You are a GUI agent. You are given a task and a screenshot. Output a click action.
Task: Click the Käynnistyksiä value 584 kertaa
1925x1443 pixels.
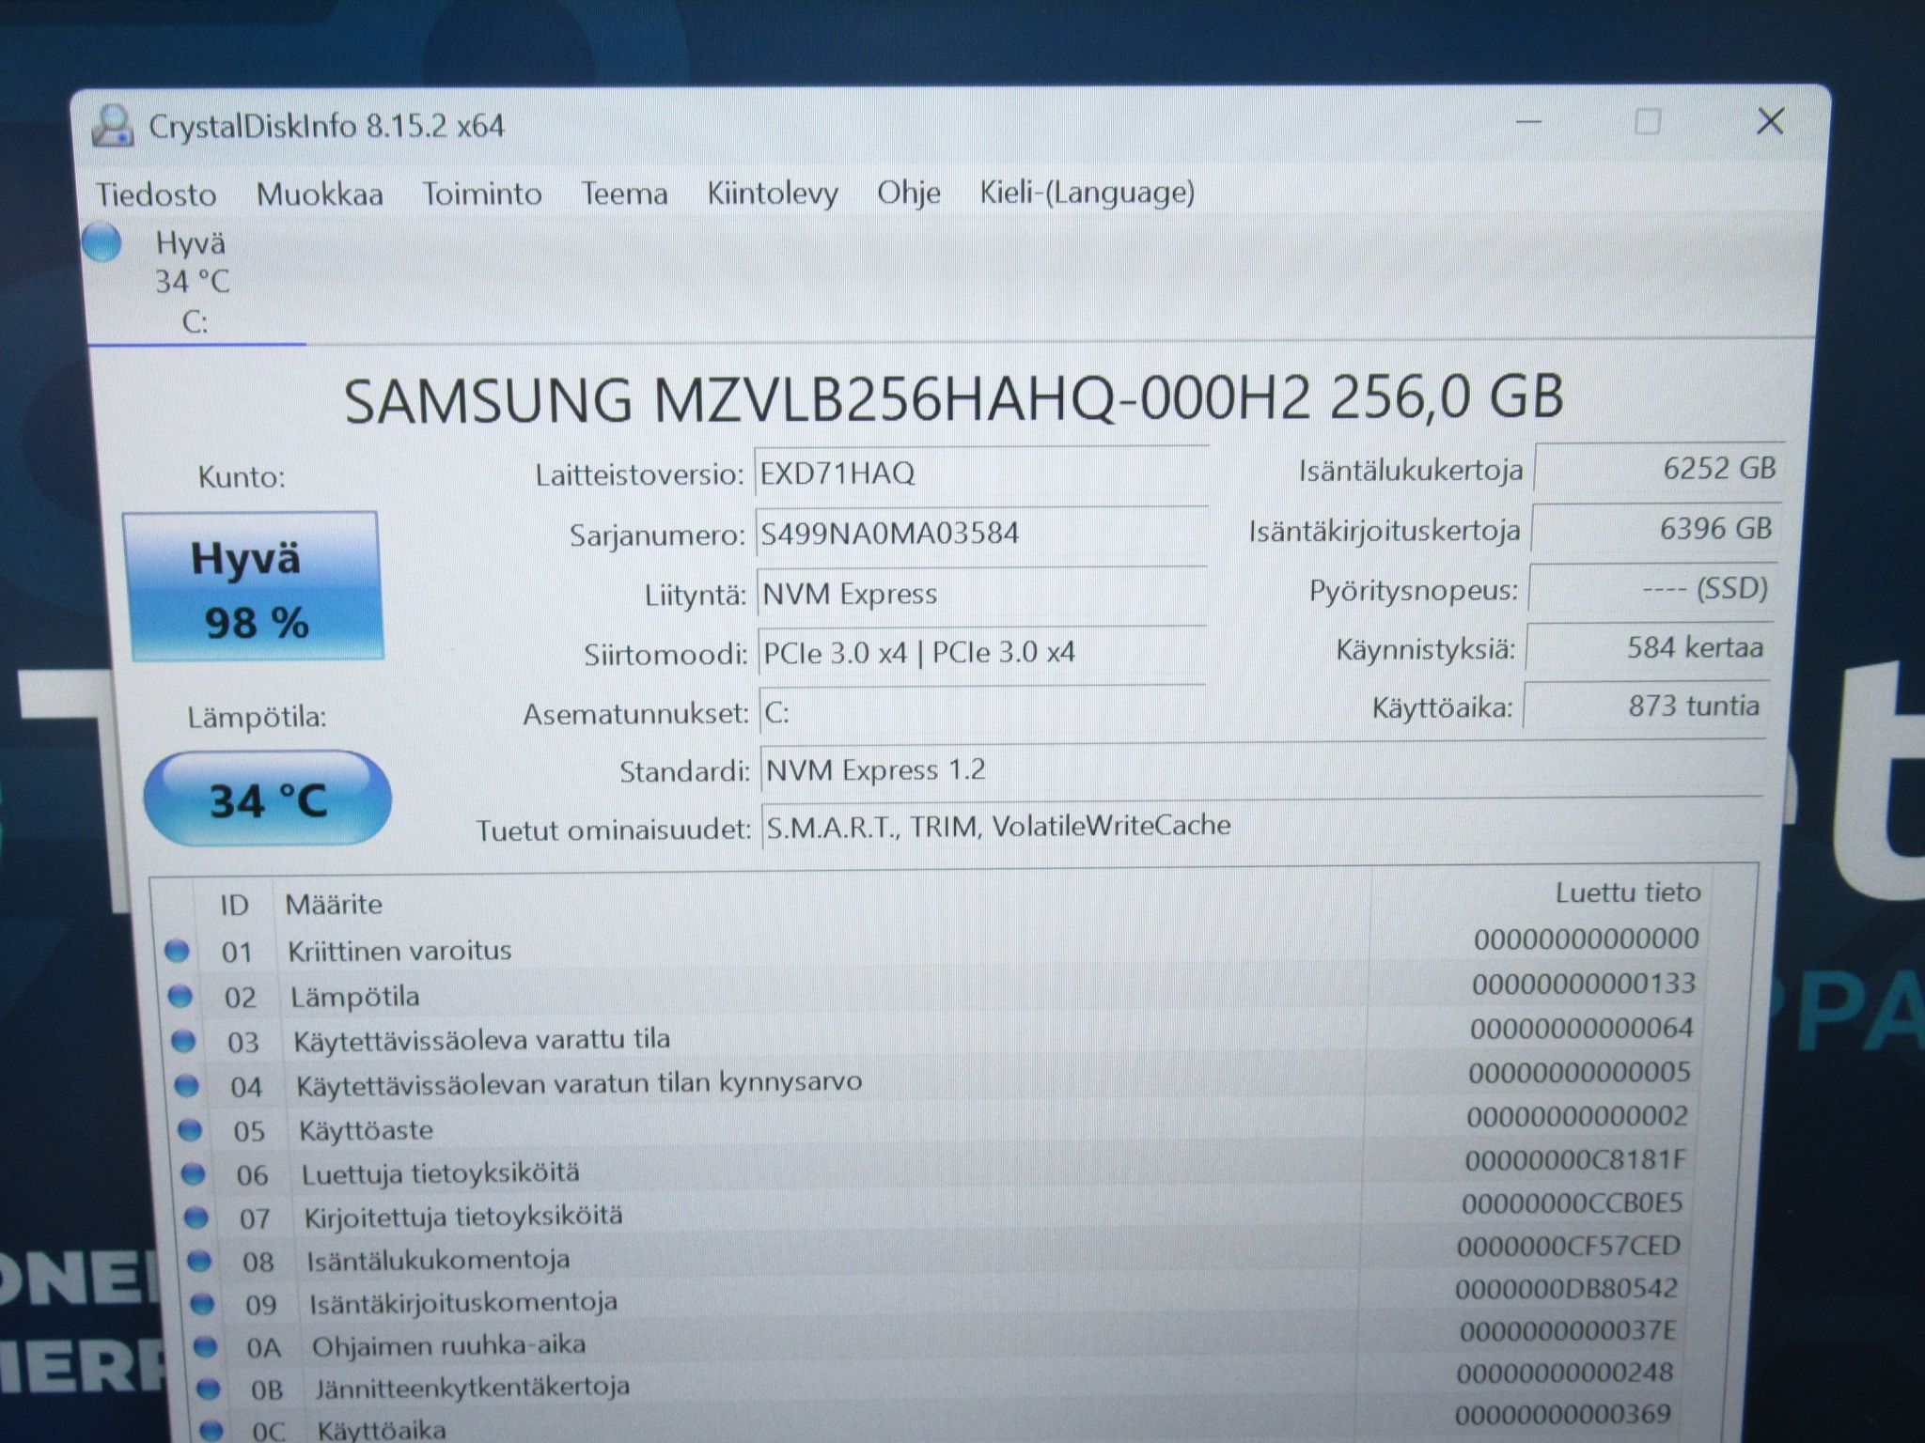click(x=1649, y=647)
